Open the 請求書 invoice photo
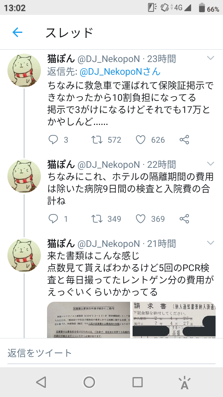This screenshot has width=223, height=397. 174,320
